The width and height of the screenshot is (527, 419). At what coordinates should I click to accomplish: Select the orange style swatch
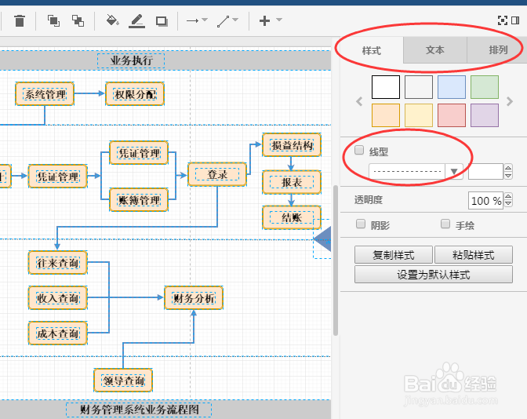386,115
